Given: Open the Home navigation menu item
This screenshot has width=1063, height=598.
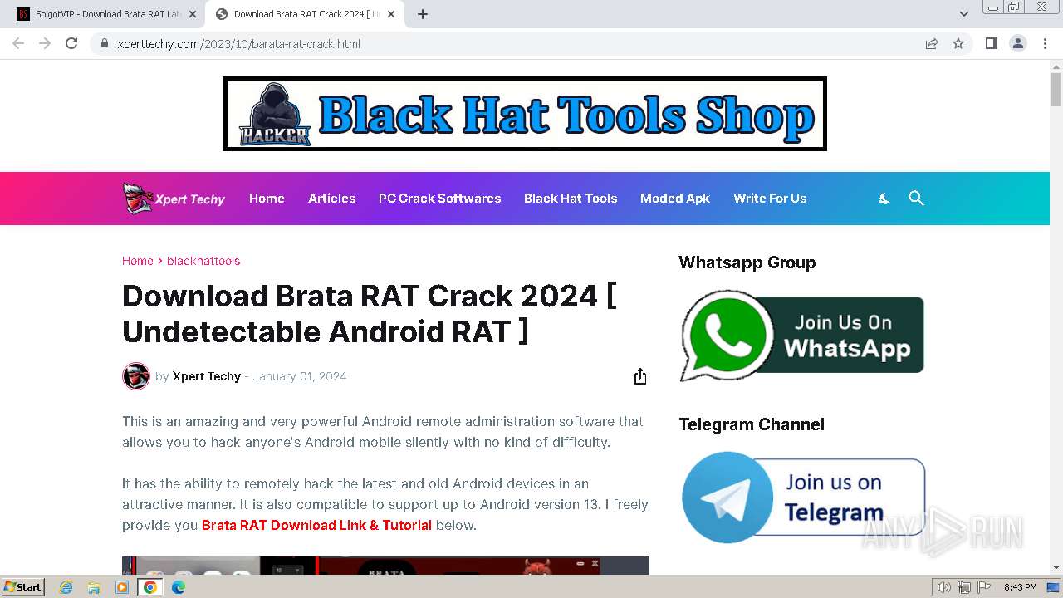Looking at the screenshot, I should (267, 199).
